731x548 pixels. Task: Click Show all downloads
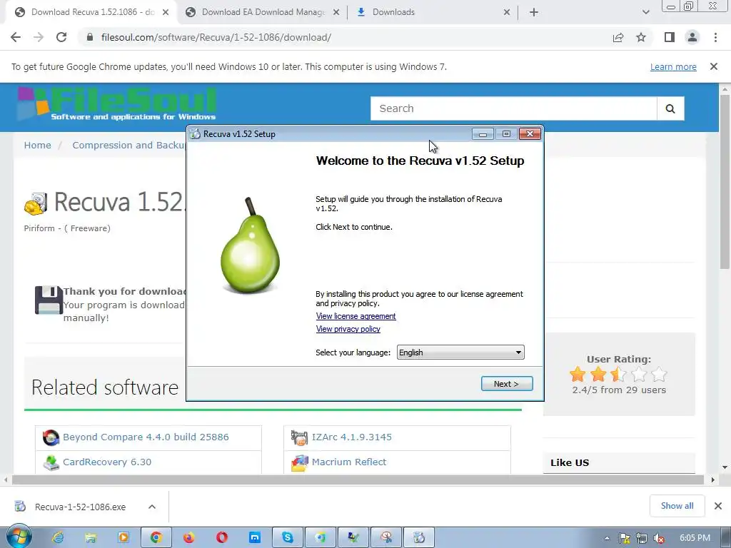pyautogui.click(x=677, y=506)
